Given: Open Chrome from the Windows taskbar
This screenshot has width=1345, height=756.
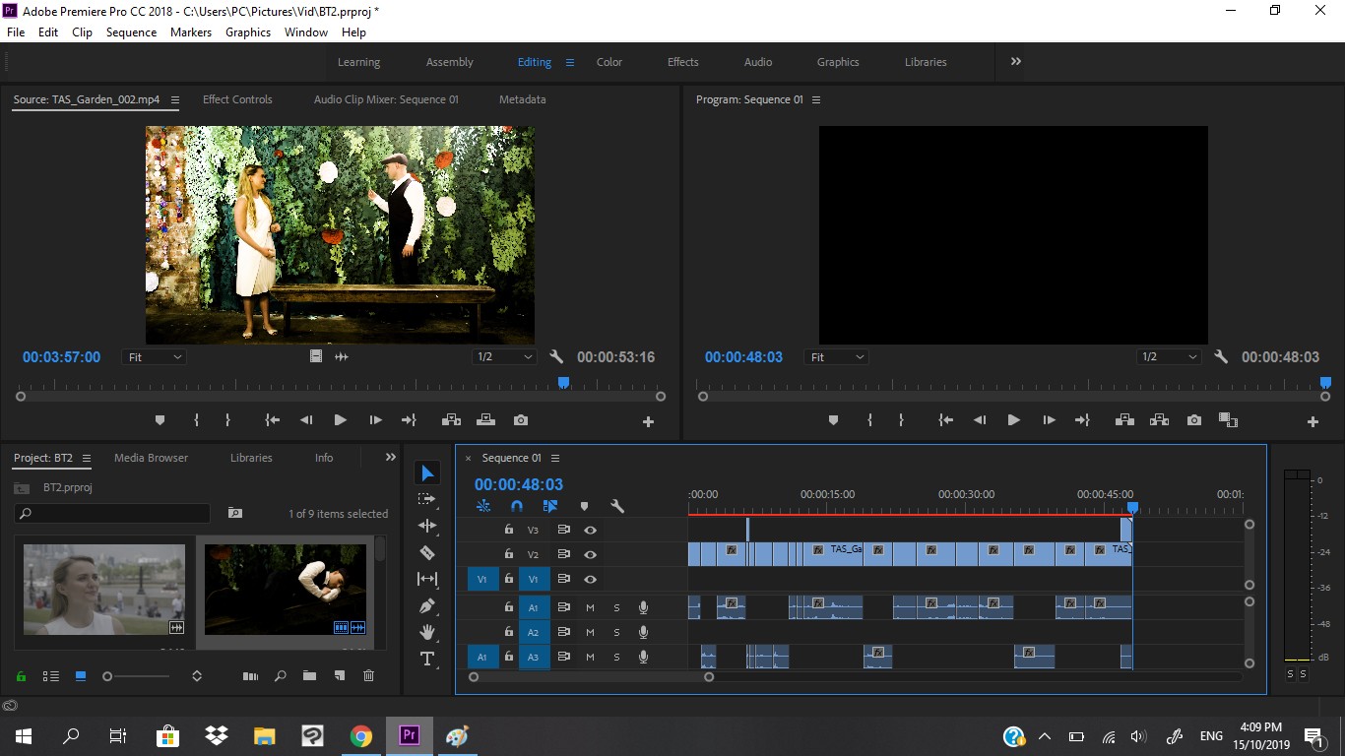Looking at the screenshot, I should pyautogui.click(x=361, y=735).
